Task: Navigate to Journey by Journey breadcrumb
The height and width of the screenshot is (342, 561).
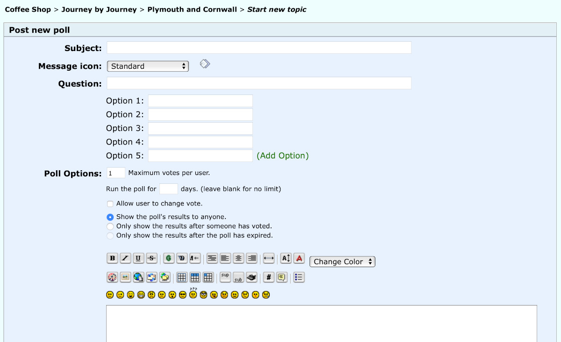Action: click(99, 9)
